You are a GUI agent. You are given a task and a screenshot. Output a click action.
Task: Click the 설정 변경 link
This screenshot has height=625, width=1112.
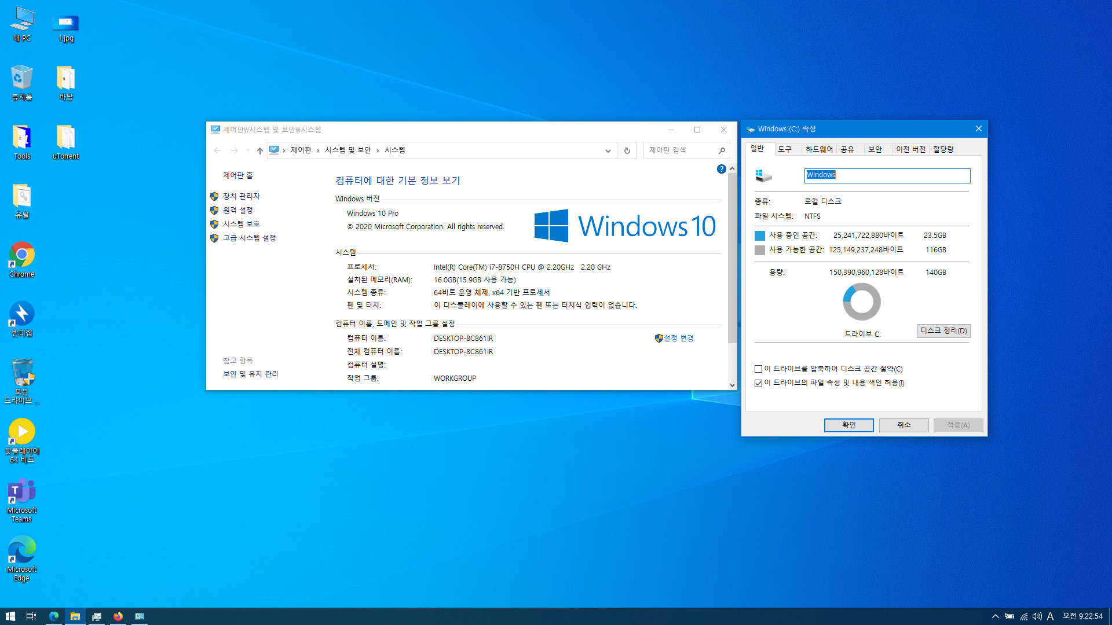(678, 339)
